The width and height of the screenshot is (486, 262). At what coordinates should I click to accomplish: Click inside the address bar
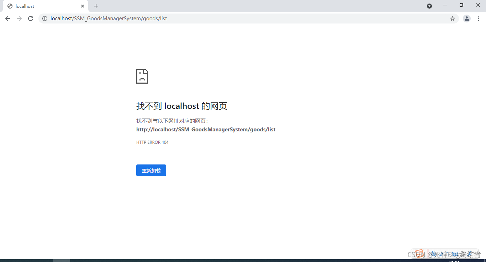(213, 19)
